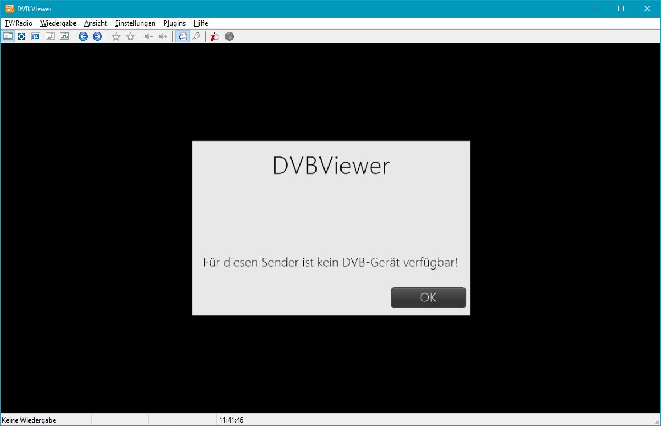Image resolution: width=661 pixels, height=426 pixels.
Task: Toggle the highlighted blue document toolbar icon
Action: (182, 36)
